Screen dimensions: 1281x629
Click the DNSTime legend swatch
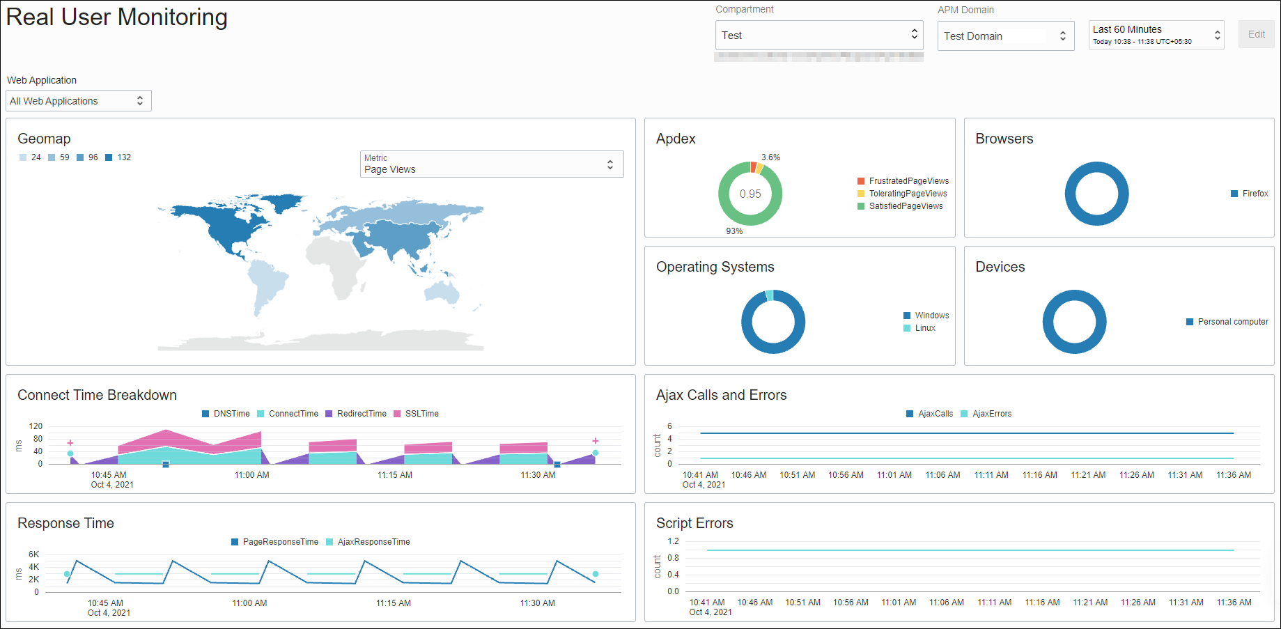point(205,413)
